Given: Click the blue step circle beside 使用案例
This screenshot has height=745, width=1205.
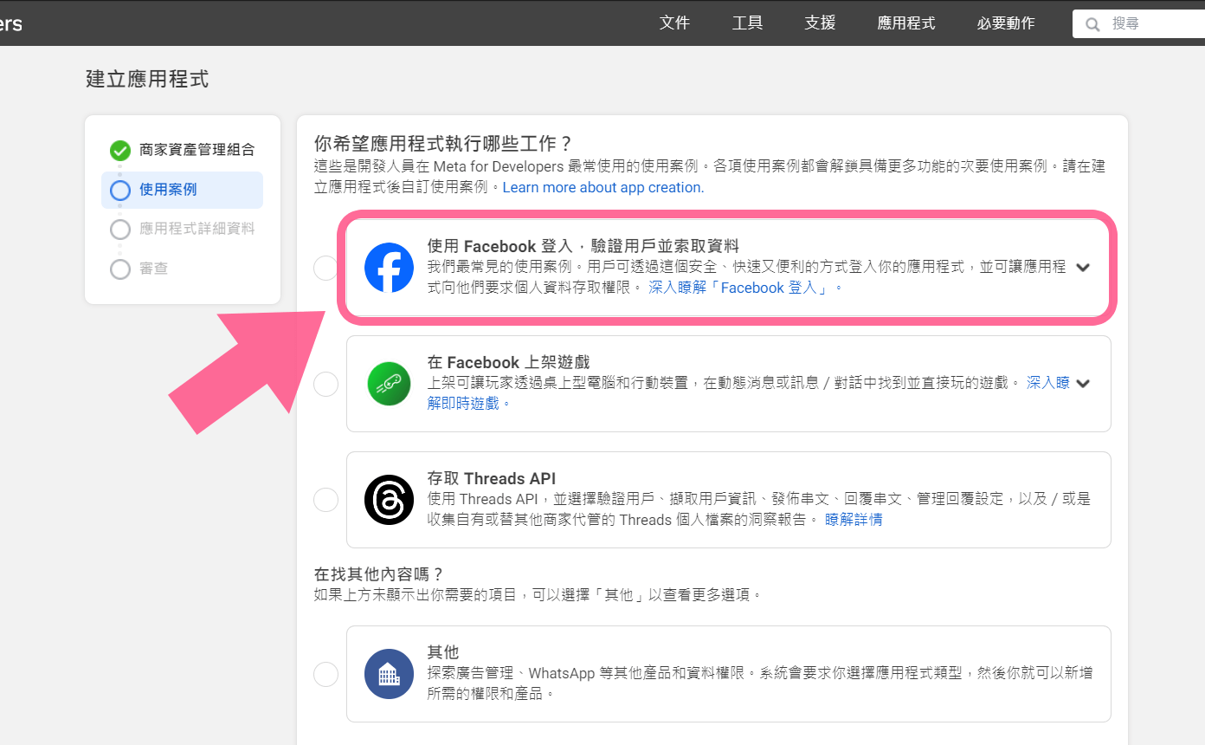Looking at the screenshot, I should tap(120, 190).
